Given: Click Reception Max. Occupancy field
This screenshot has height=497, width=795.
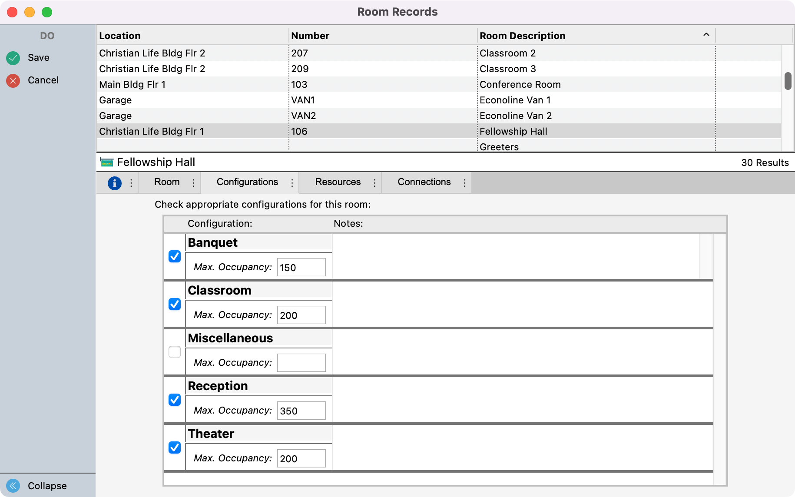Looking at the screenshot, I should click(301, 411).
